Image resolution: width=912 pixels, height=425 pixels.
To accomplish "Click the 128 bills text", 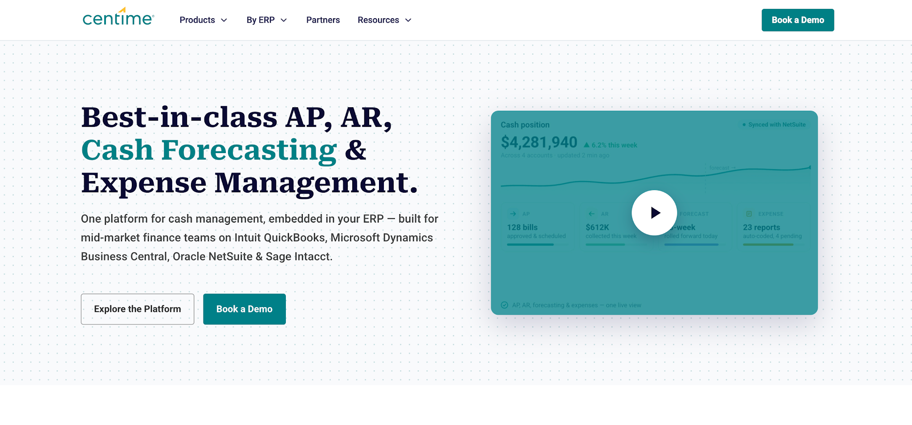I will (x=522, y=227).
